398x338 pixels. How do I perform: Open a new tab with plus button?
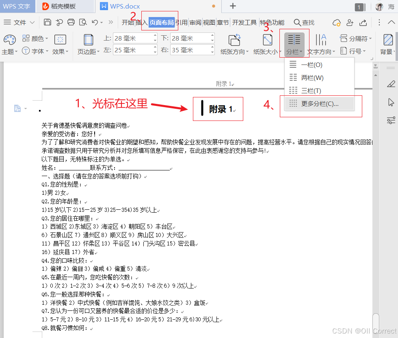pyautogui.click(x=233, y=6)
